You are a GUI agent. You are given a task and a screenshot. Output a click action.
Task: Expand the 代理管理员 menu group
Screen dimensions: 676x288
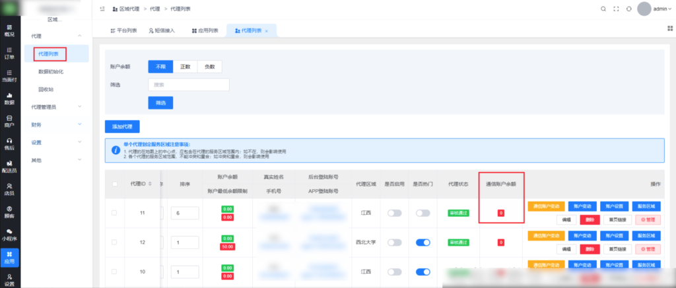(x=57, y=107)
